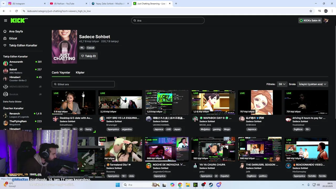Open the MOGE_kick stream thumbnail
336x189 pixels.
coord(213,102)
